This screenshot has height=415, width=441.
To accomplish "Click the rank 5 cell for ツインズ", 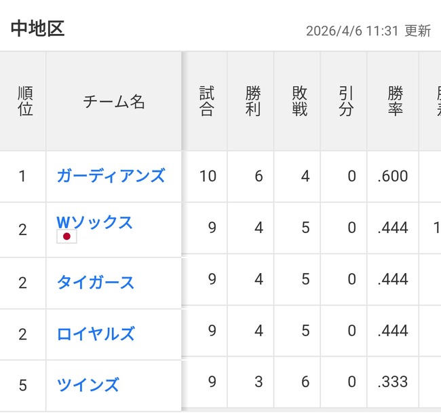I will [x=23, y=386].
